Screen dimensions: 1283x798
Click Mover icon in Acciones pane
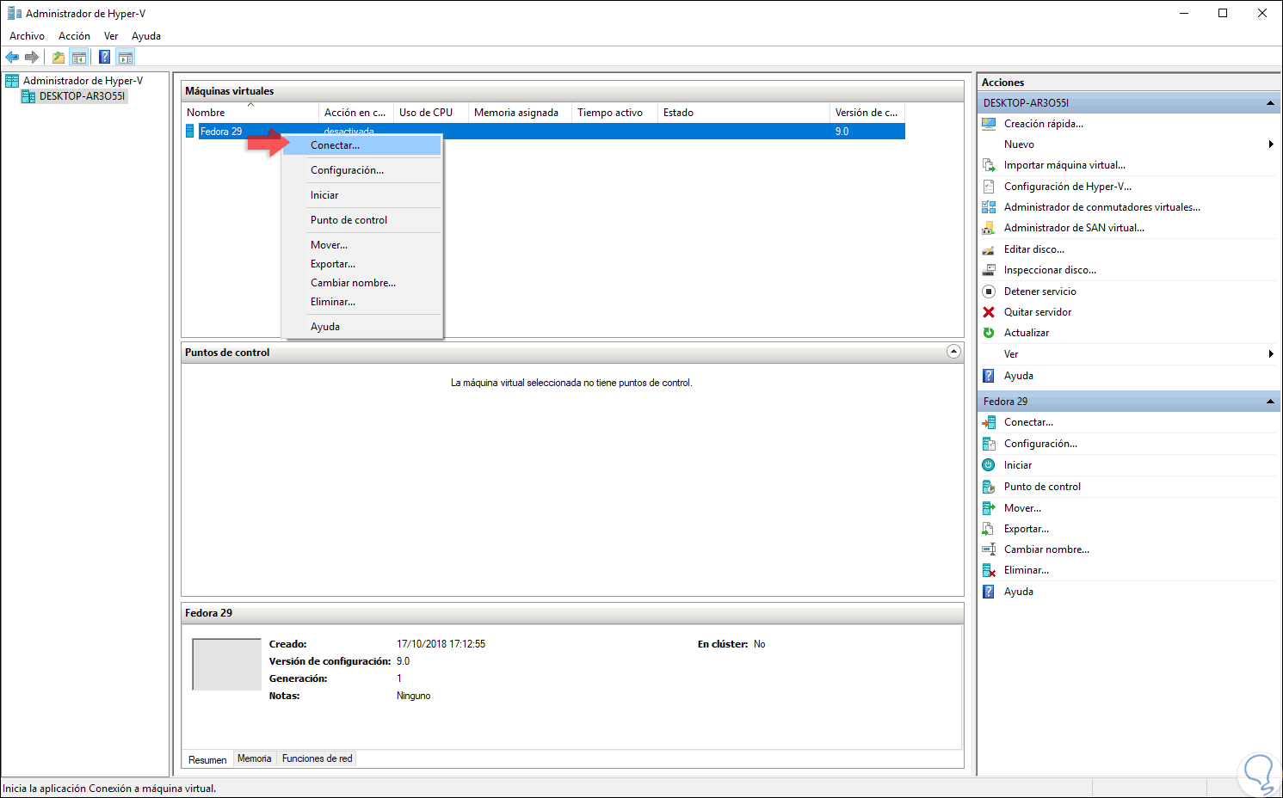(989, 508)
